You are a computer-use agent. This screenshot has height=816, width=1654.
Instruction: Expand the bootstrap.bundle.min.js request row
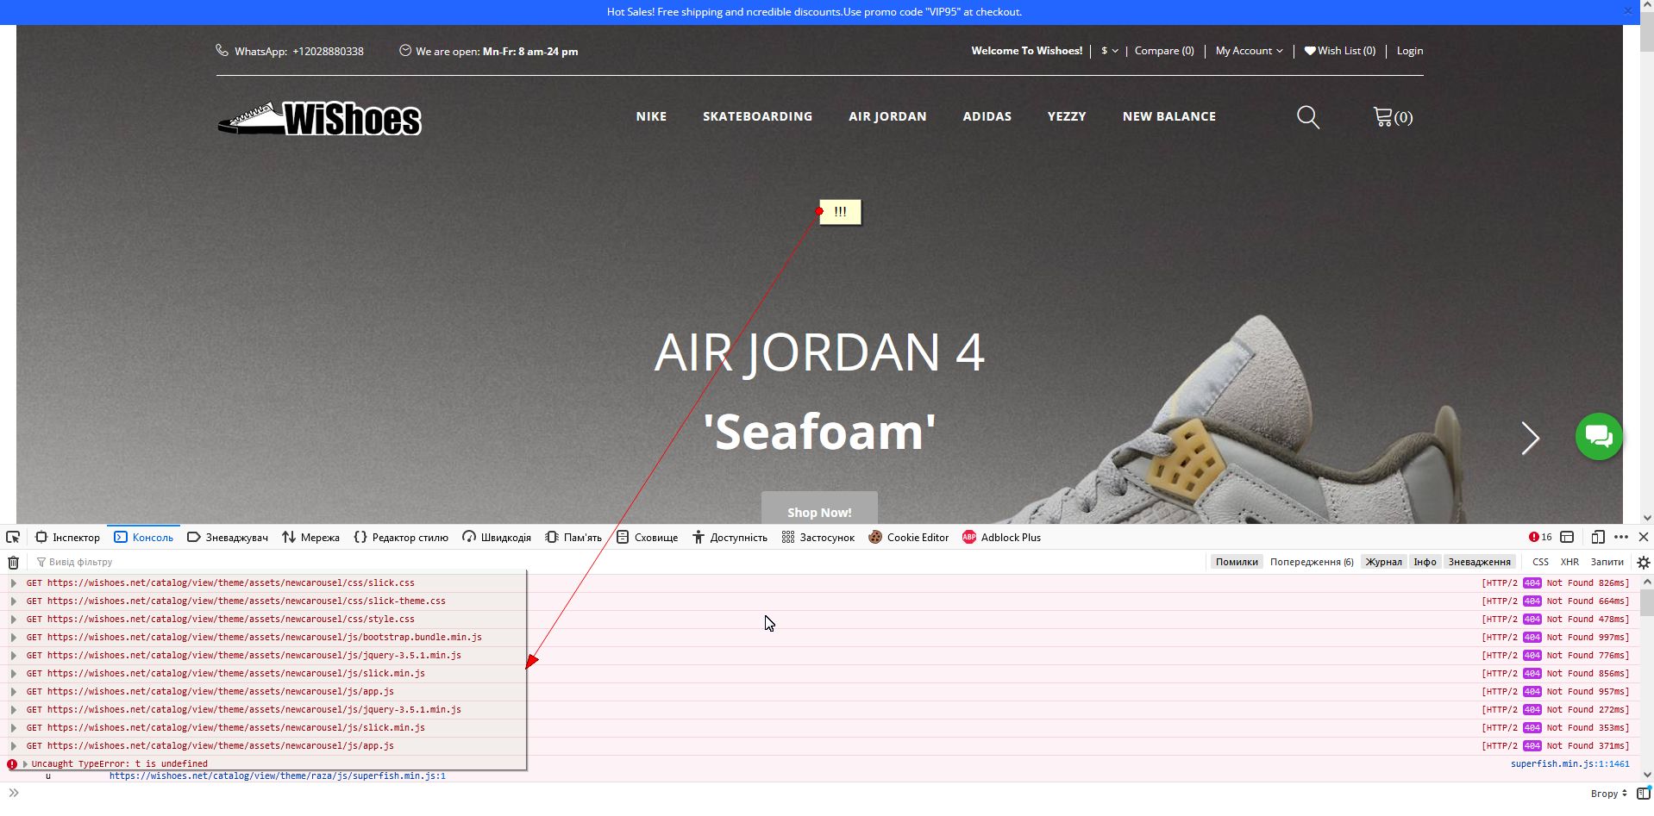[13, 637]
